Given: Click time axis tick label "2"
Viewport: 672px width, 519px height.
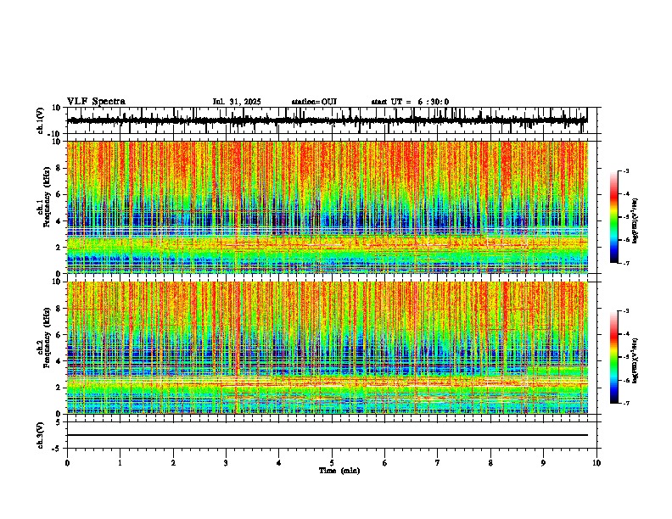Looking at the screenshot, I should [173, 463].
